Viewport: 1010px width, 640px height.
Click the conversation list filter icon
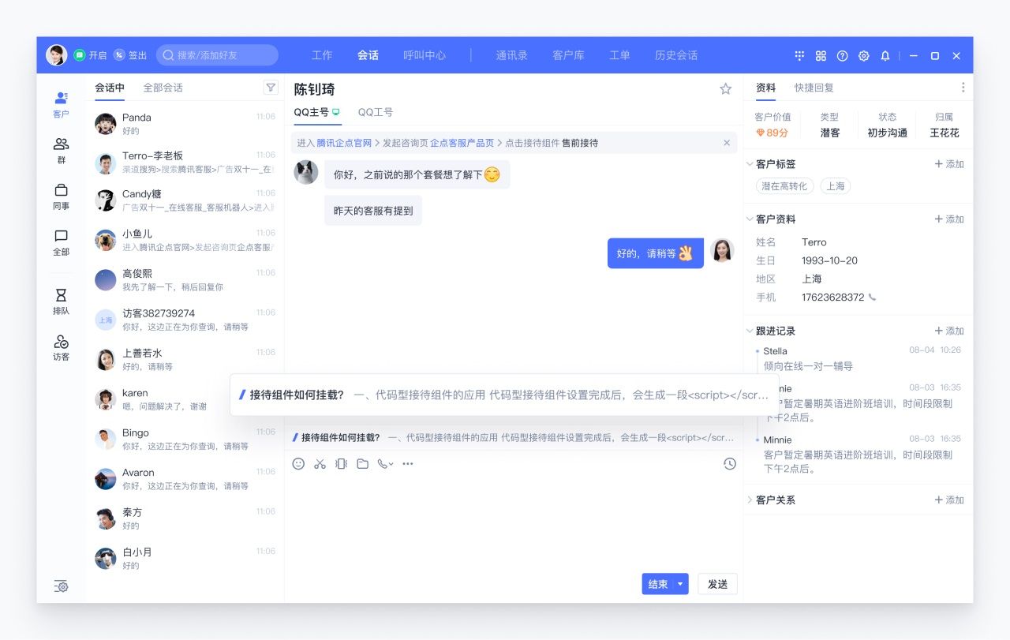pyautogui.click(x=271, y=88)
